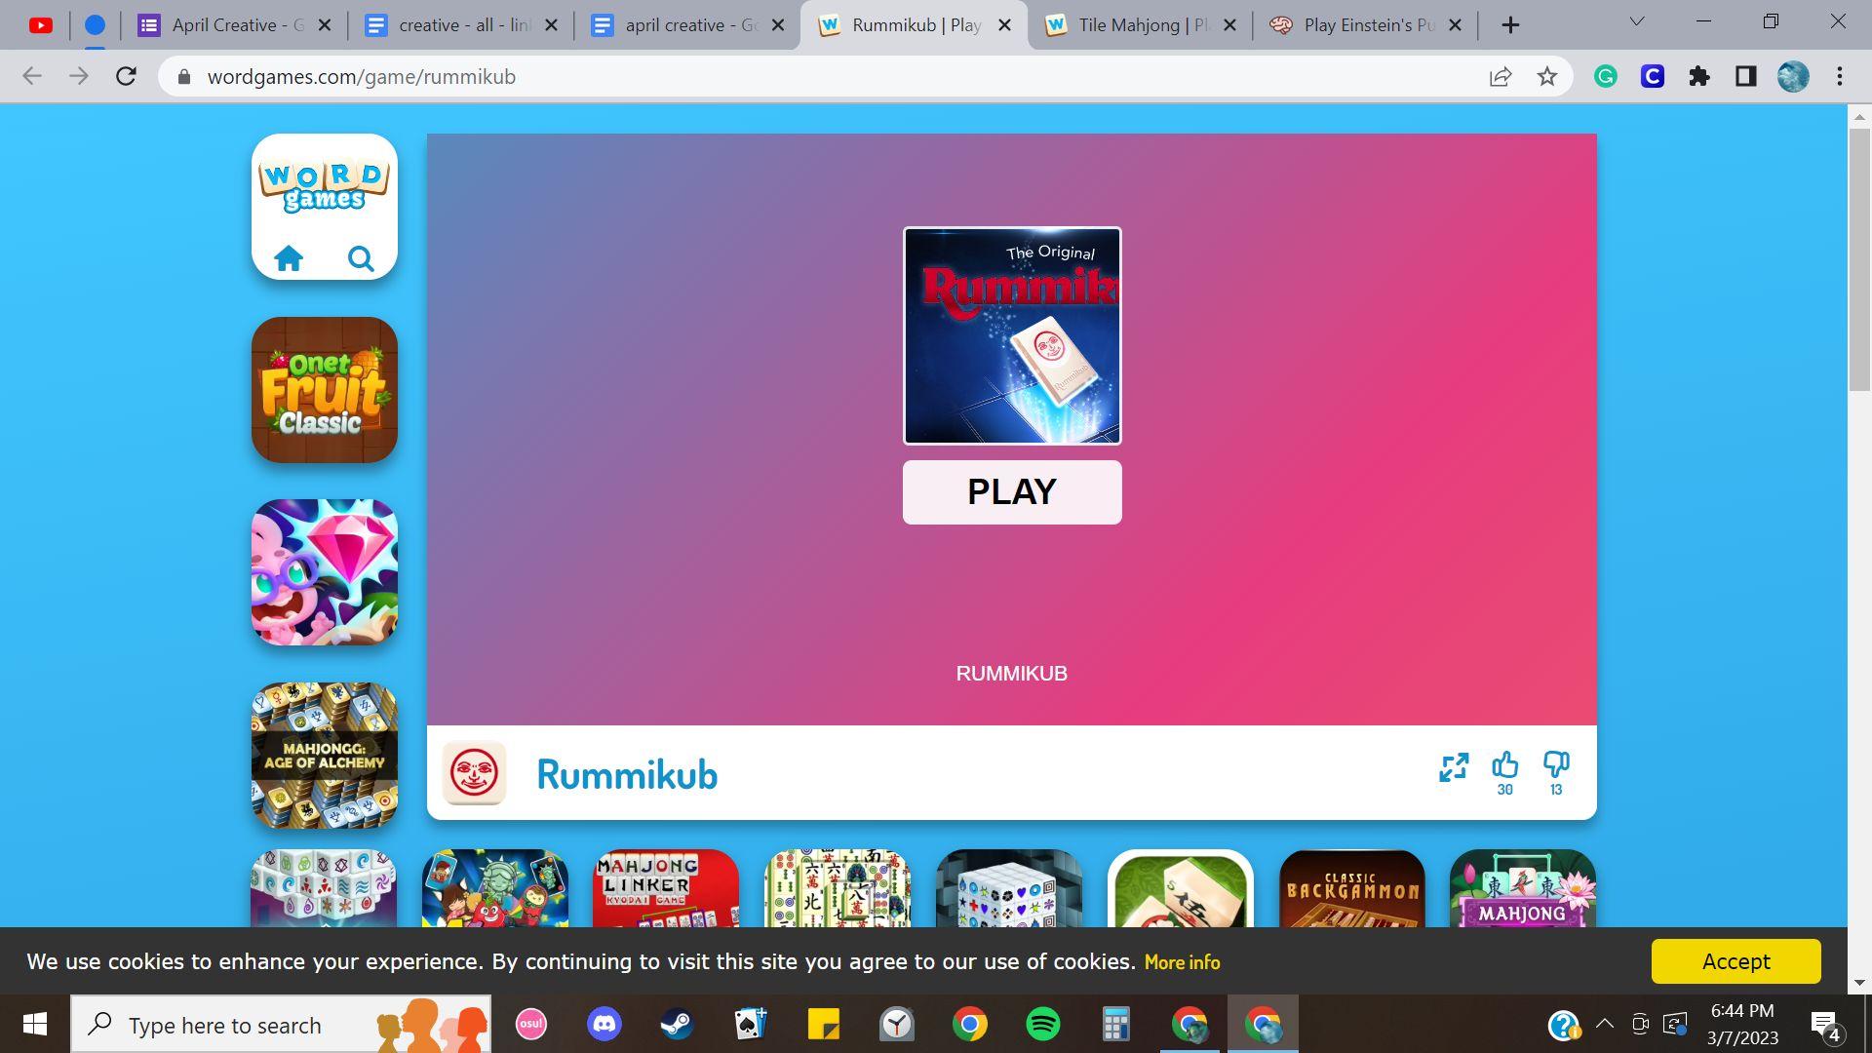Enter fullscreen mode for Rummikub game
This screenshot has width=1872, height=1053.
click(x=1453, y=767)
